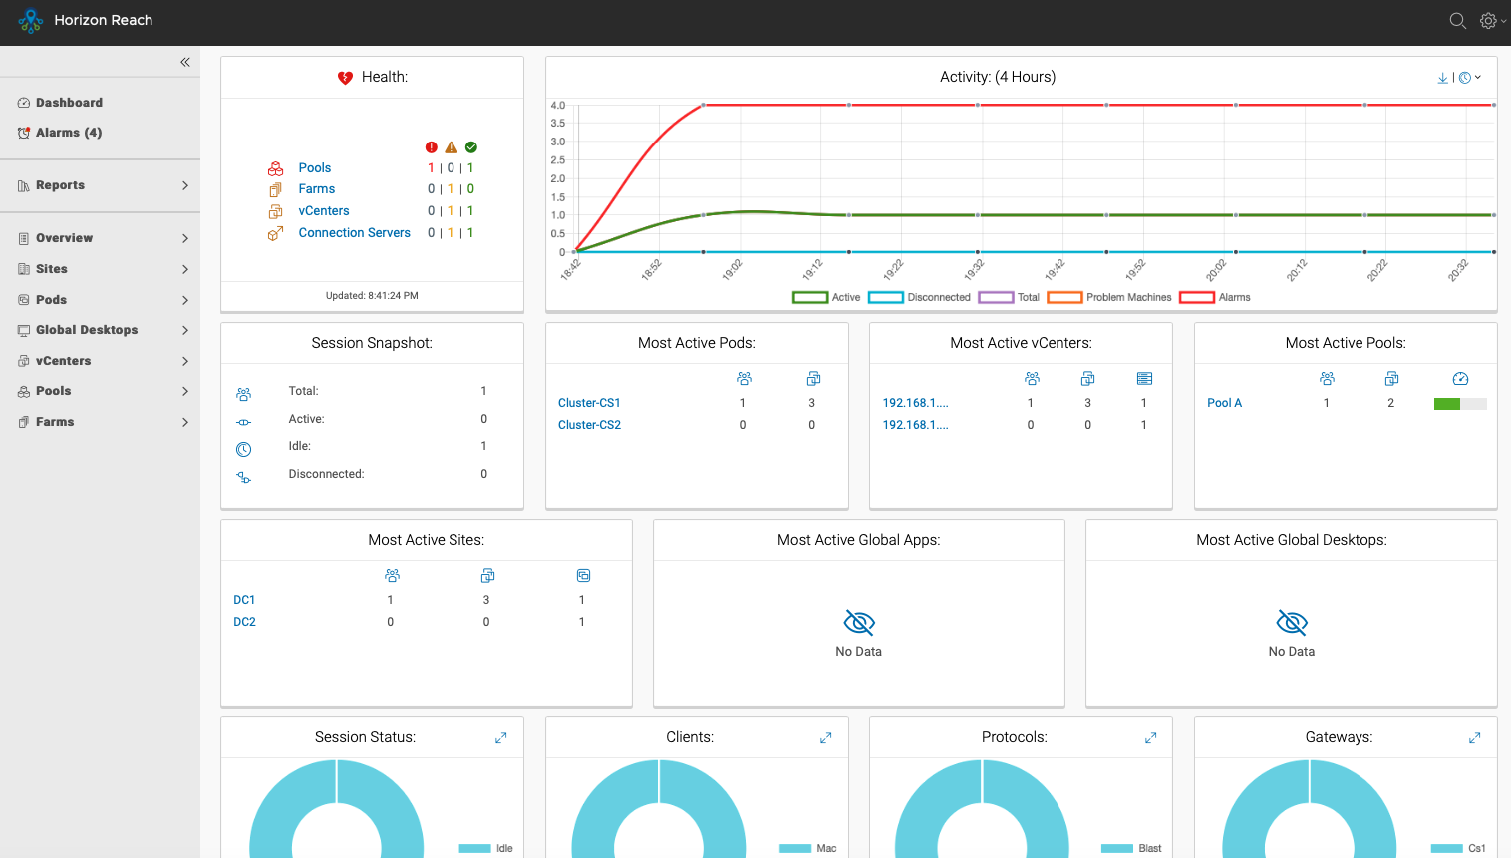Viewport: 1511px width, 858px height.
Task: Expand the Gateways chart panel
Action: 1475,738
